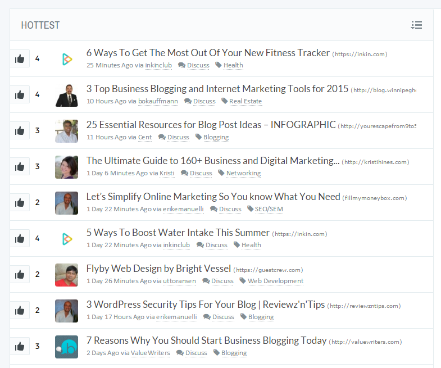Click thumbs-up on 2015 Marketing Tools post
The width and height of the screenshot is (441, 368).
(x=20, y=94)
